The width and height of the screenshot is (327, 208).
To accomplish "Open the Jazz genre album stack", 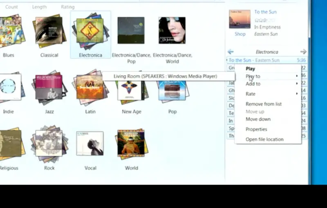I will point(49,87).
